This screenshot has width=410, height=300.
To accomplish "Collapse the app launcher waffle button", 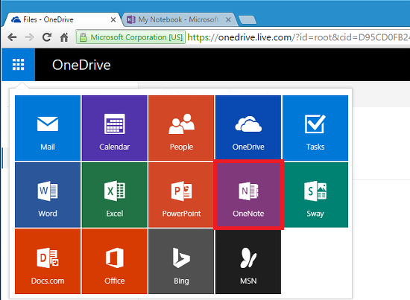I will (19, 65).
